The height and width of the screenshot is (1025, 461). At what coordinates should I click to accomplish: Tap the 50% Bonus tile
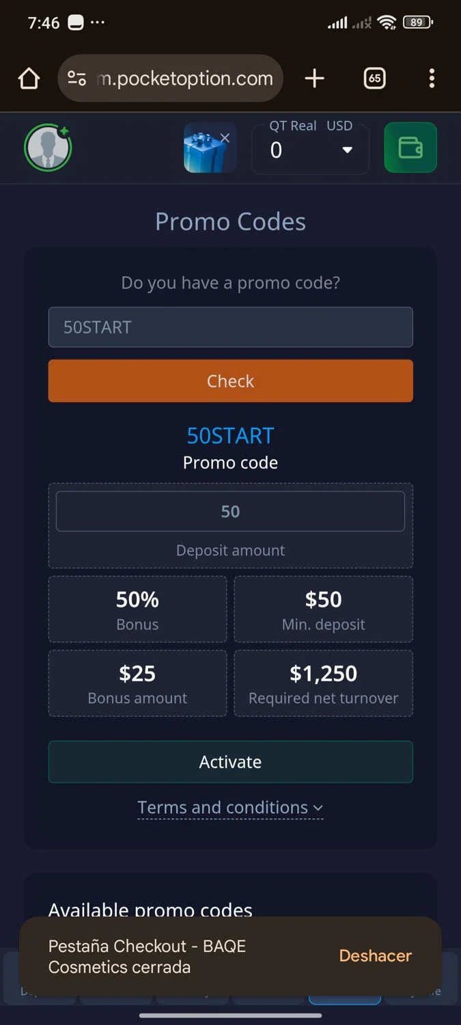click(x=137, y=609)
